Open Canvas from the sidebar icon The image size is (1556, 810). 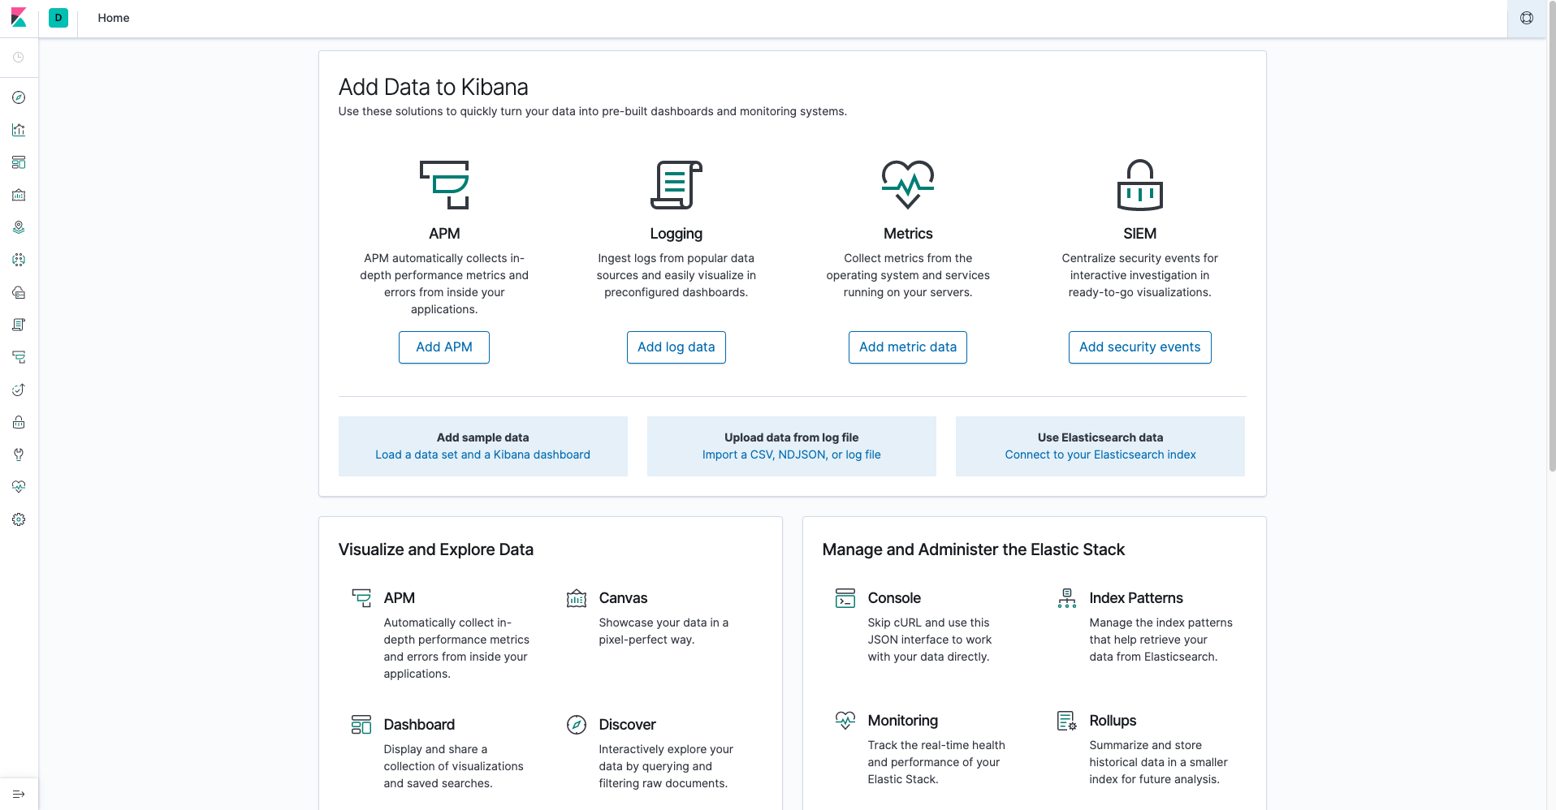click(19, 195)
